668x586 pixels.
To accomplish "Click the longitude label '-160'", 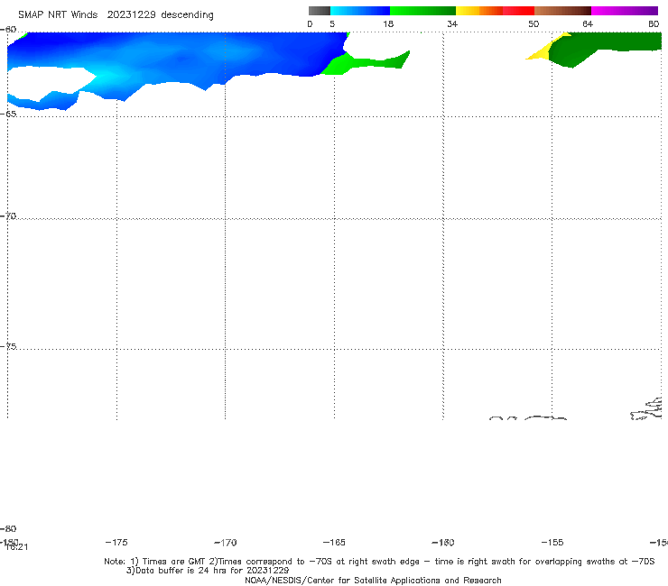I will 443,542.
